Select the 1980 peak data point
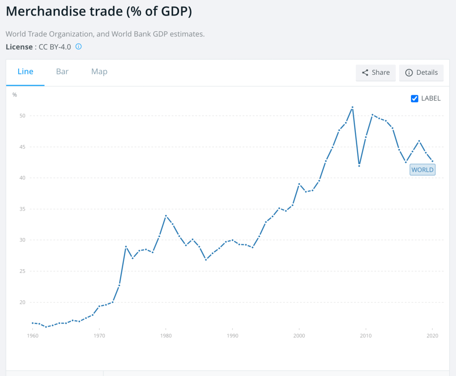This screenshot has height=376, width=456. click(166, 216)
